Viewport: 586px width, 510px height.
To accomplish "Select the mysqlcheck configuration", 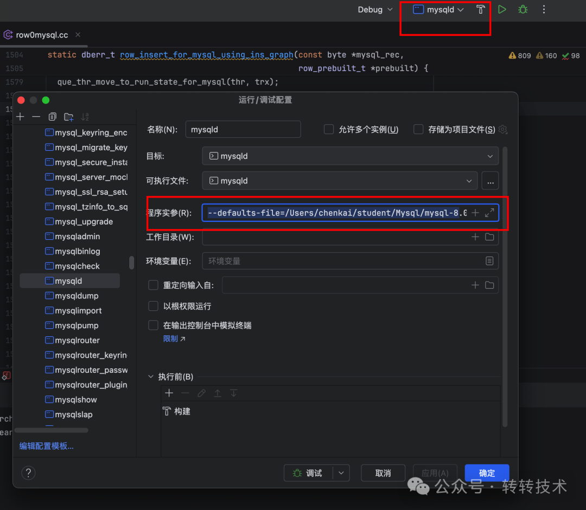I will (78, 266).
